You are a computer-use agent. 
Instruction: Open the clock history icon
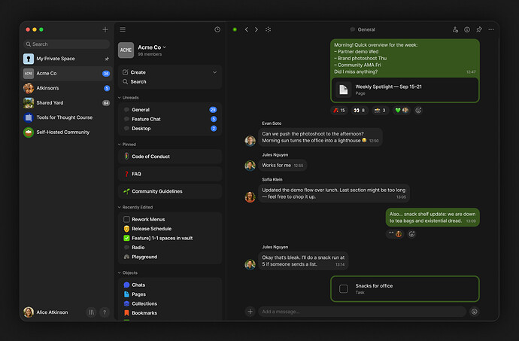(x=217, y=29)
